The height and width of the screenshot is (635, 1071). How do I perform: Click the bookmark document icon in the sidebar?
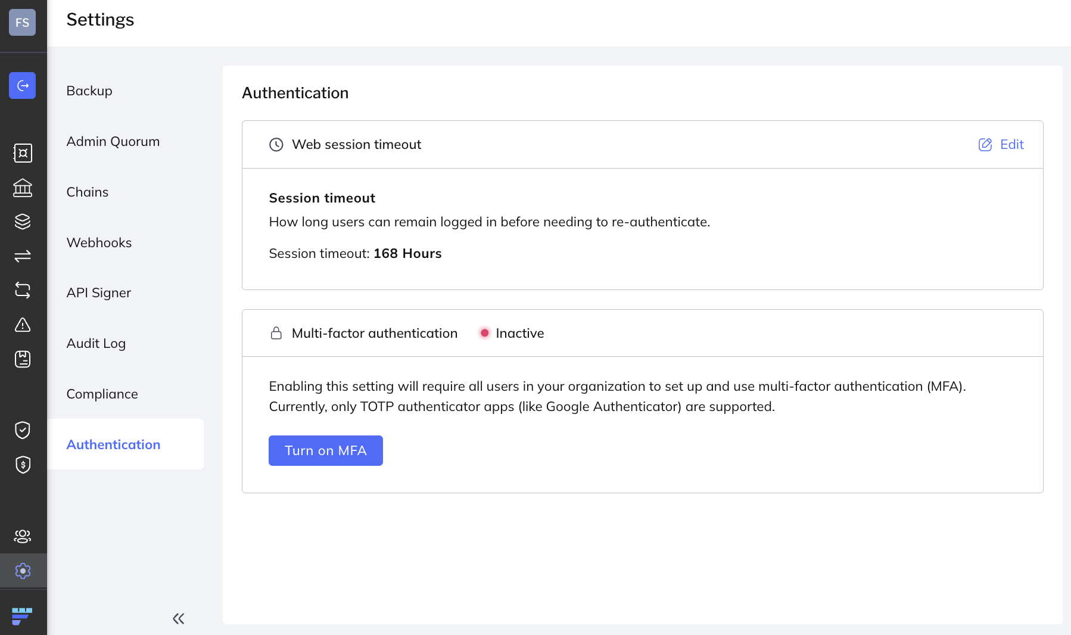pyautogui.click(x=23, y=359)
